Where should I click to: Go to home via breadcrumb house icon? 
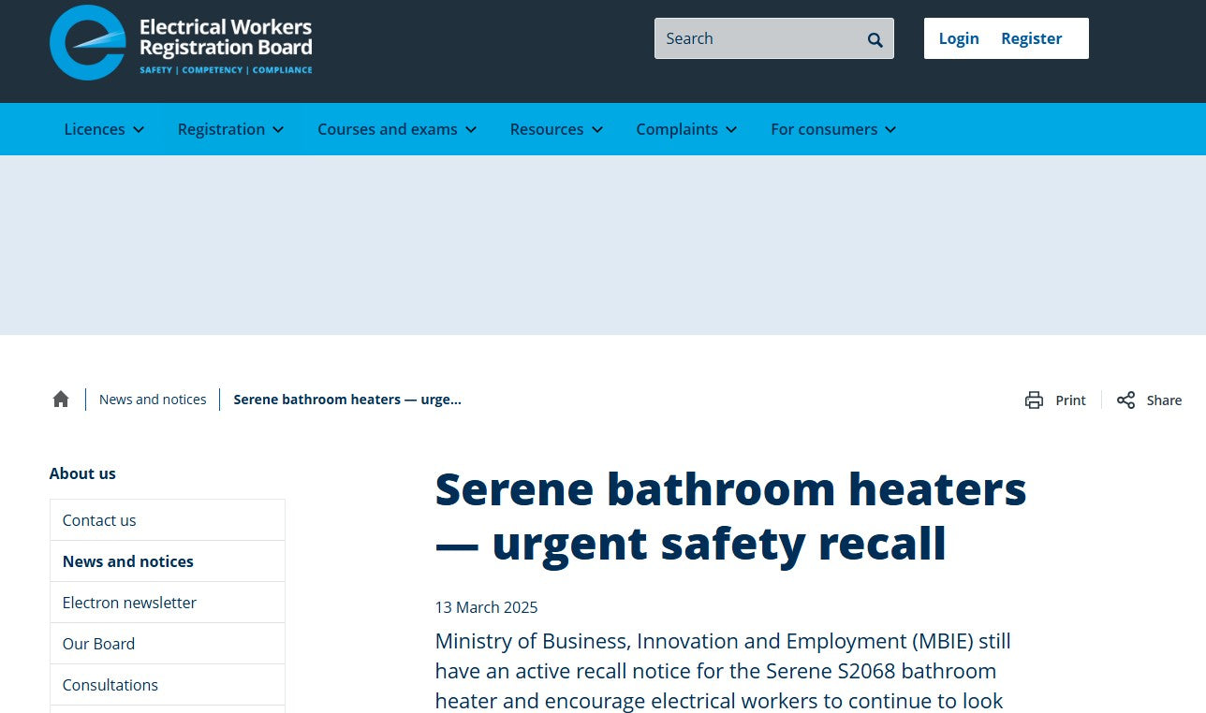pos(61,400)
